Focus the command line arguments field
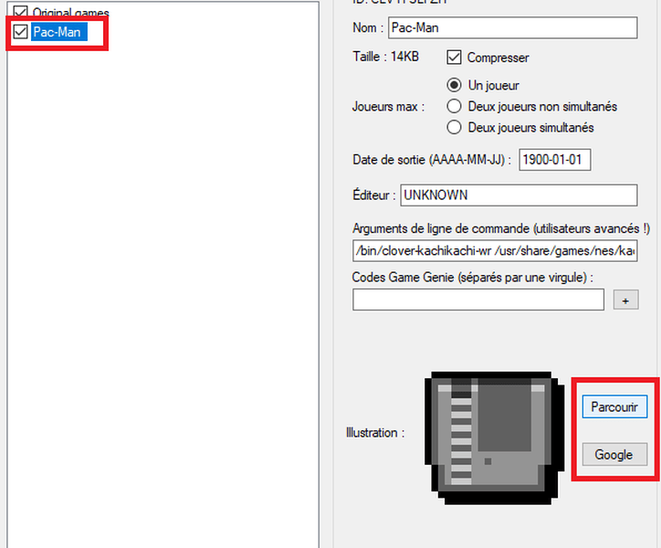 [494, 250]
